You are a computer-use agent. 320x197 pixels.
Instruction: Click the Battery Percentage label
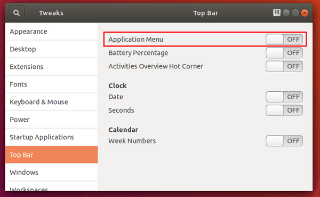tap(138, 53)
